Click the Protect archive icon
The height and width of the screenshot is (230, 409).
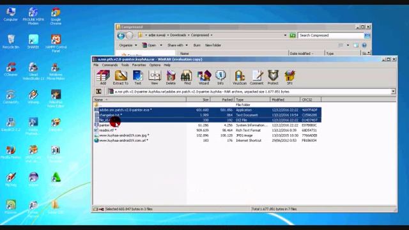pyautogui.click(x=273, y=77)
